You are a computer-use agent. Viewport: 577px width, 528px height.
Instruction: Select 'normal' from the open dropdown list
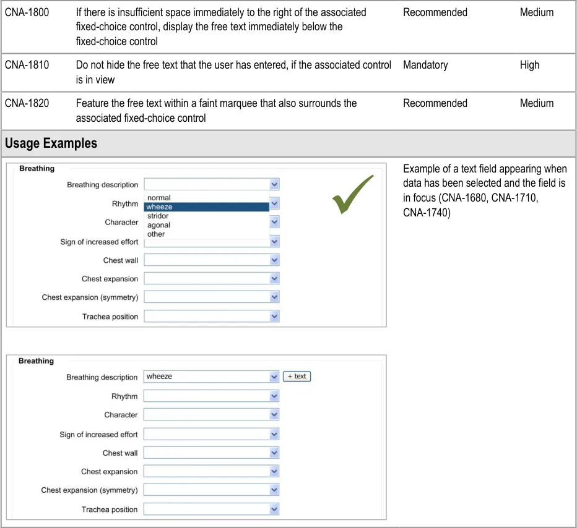click(x=158, y=198)
